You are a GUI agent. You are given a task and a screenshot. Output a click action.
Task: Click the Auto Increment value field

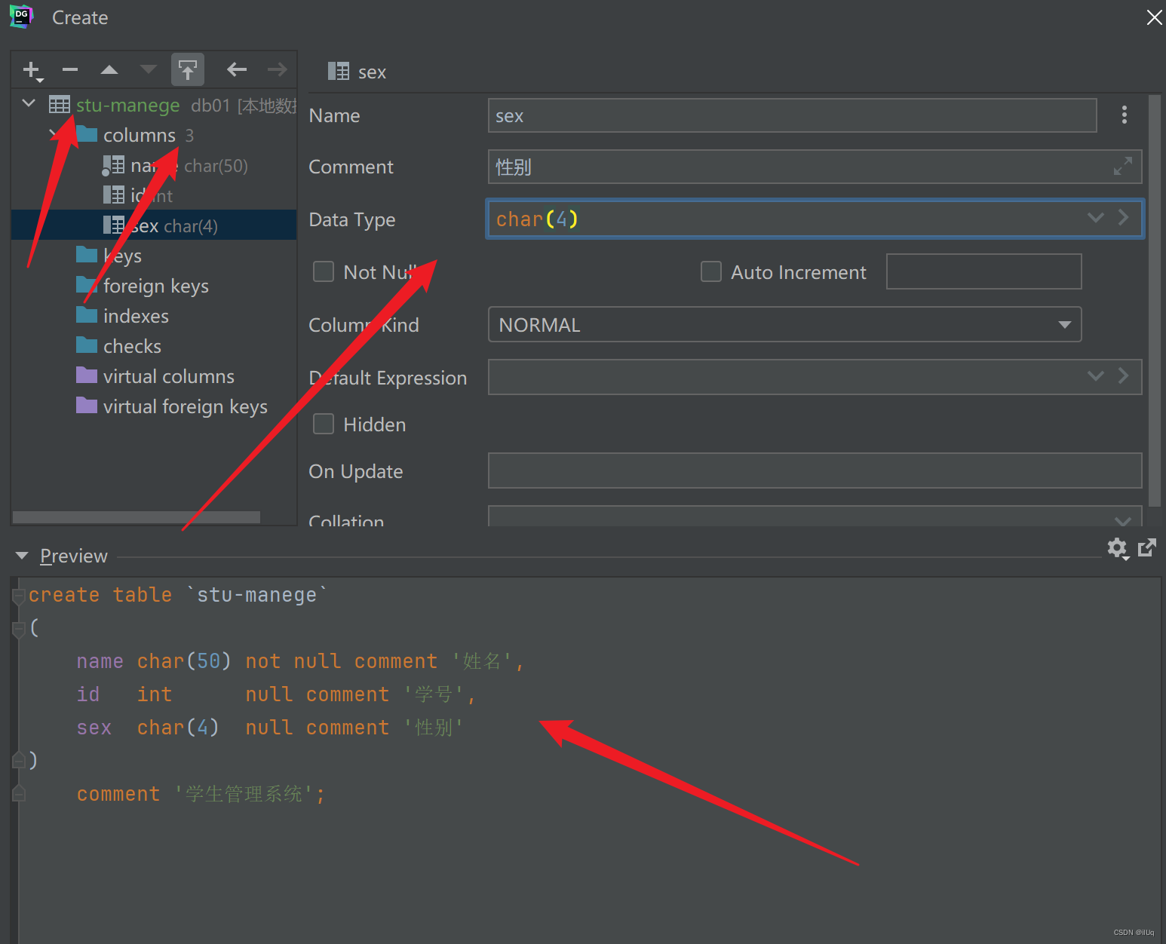coord(983,271)
